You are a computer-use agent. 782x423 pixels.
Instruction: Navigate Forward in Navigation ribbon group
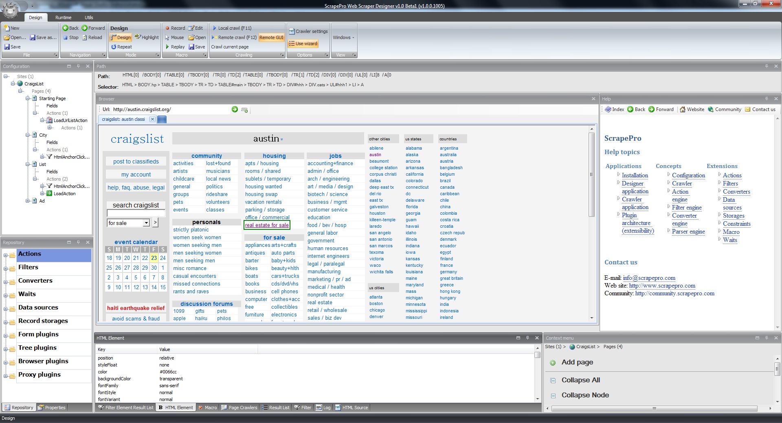coord(93,28)
